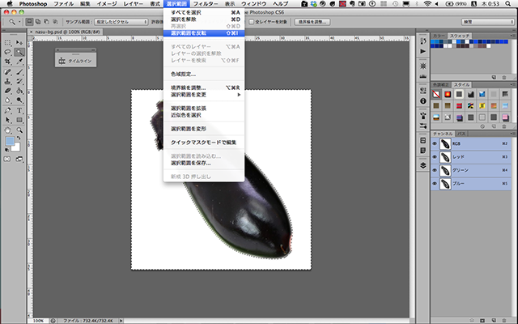Screen dimensions: 518x324
Task: Select the Hand tool
Action: click(x=7, y=129)
